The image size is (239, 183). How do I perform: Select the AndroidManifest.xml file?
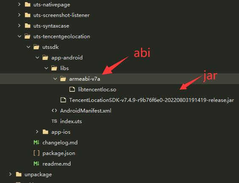tap(86, 111)
